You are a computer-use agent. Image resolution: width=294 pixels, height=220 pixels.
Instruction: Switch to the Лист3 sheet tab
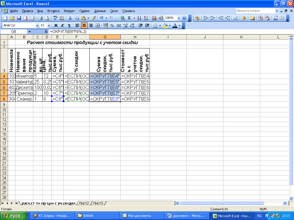(x=98, y=203)
